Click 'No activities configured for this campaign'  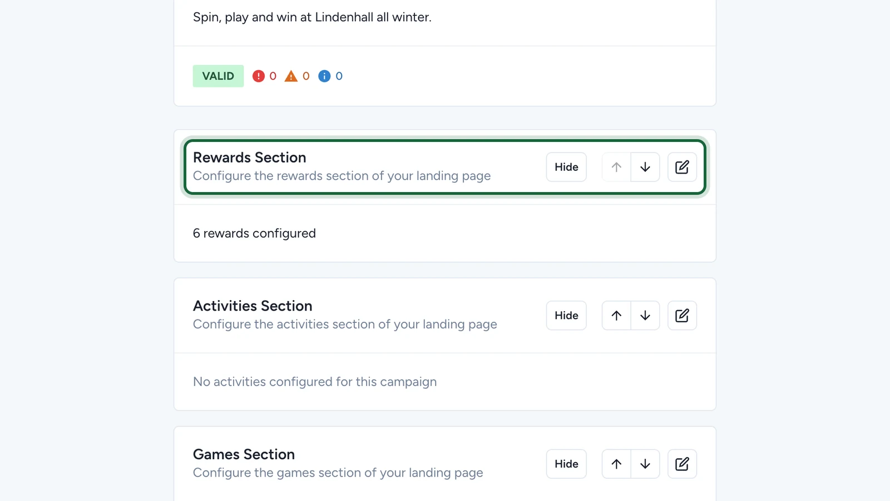(x=315, y=382)
